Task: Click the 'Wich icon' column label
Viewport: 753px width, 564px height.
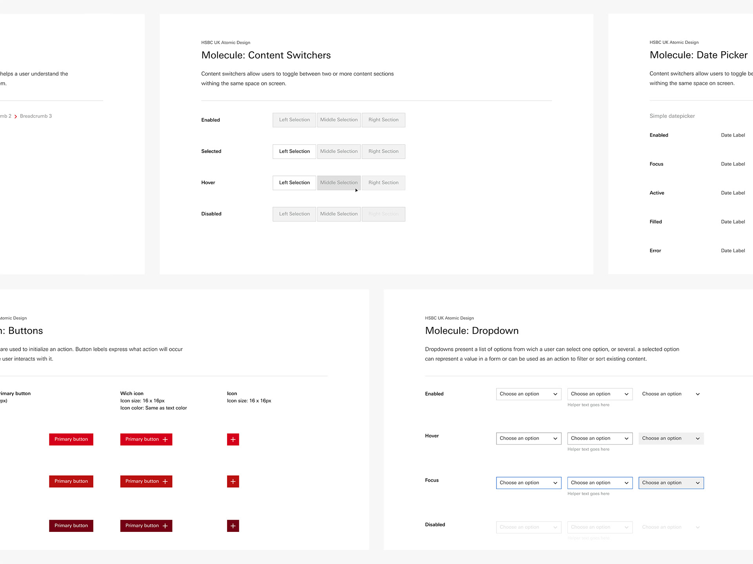Action: click(132, 394)
